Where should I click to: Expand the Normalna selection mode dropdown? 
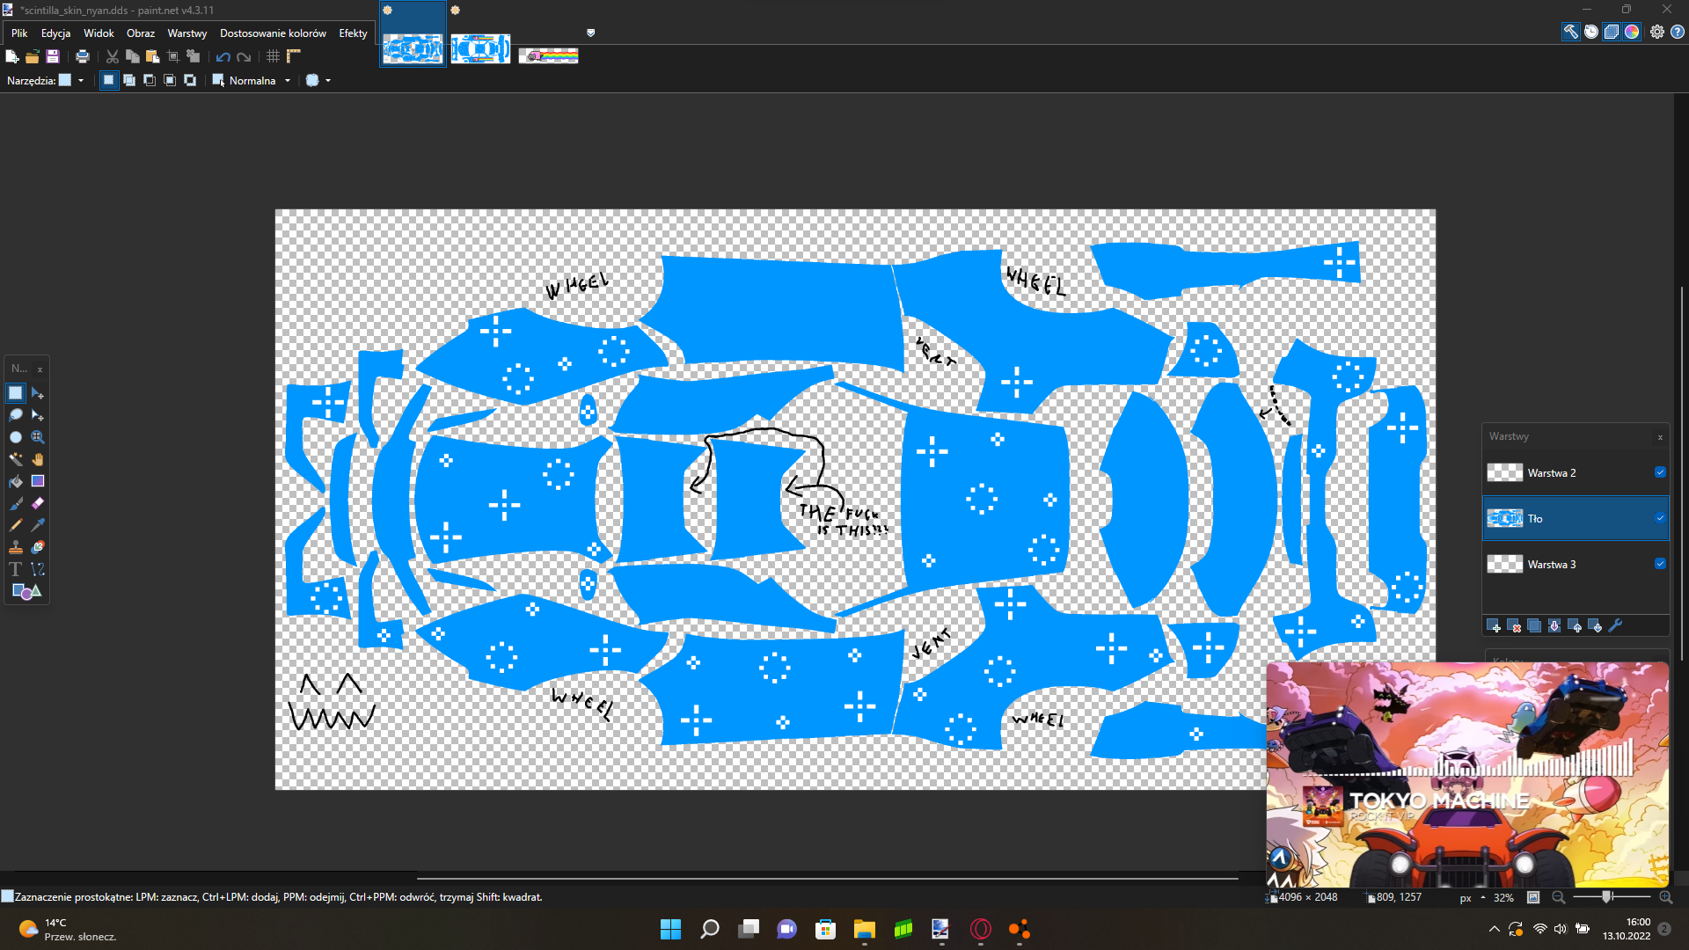[287, 80]
